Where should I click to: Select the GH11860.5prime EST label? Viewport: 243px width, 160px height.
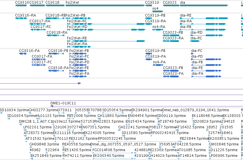point(112,116)
